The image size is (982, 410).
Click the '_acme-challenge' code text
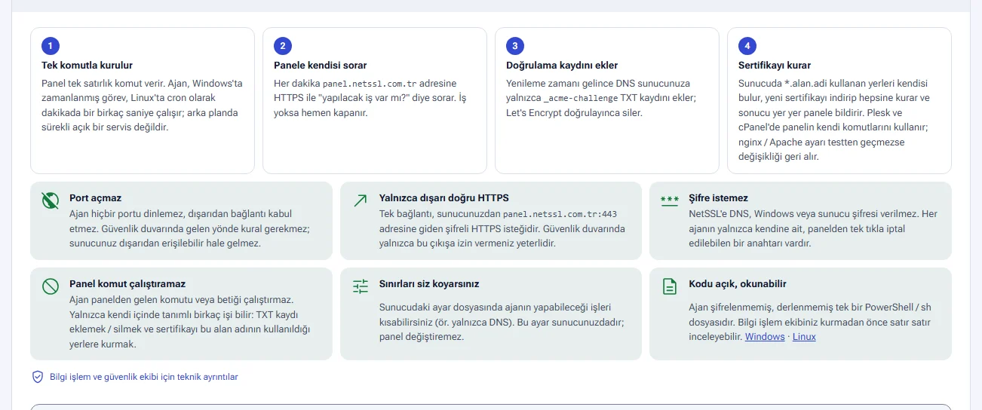pyautogui.click(x=581, y=98)
